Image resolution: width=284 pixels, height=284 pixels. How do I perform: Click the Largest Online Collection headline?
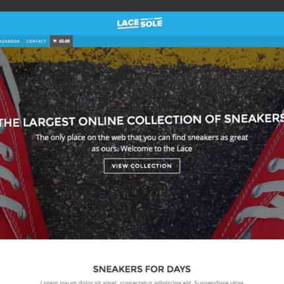pos(142,120)
